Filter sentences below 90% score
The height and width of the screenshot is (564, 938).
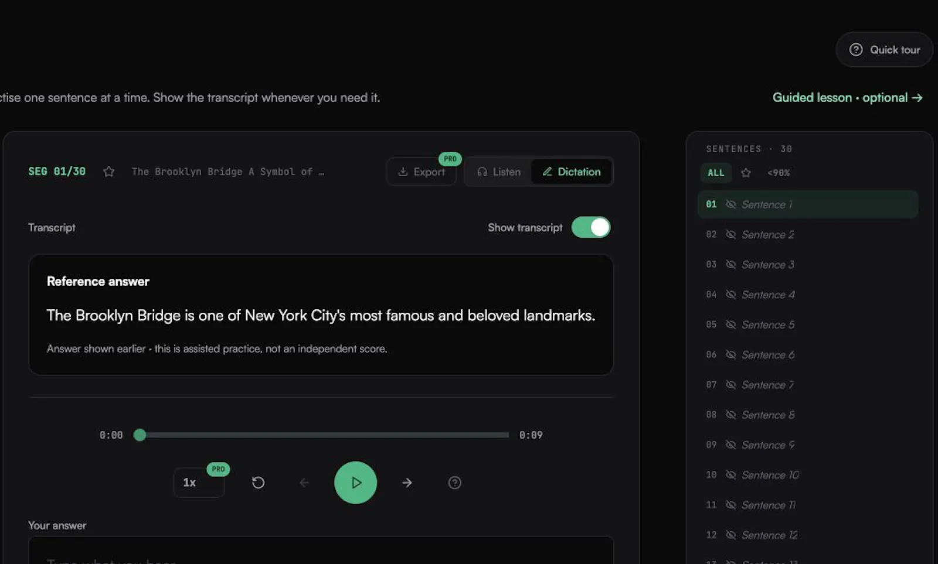pyautogui.click(x=779, y=173)
